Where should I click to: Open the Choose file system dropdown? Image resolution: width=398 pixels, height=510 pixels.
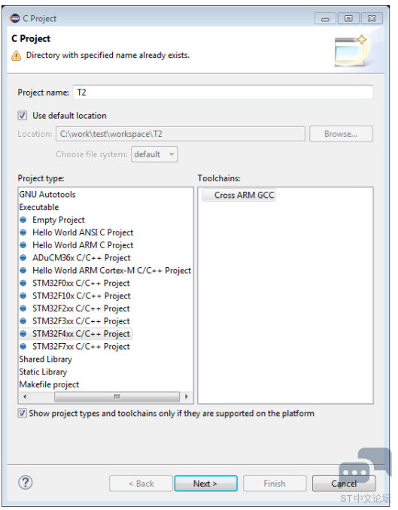[154, 154]
